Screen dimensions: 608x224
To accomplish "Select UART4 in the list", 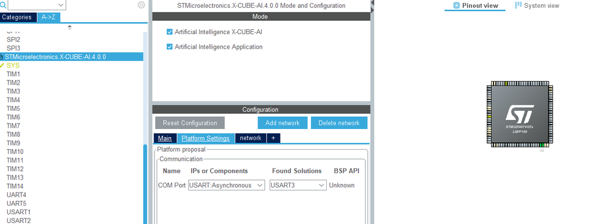I will [16, 195].
